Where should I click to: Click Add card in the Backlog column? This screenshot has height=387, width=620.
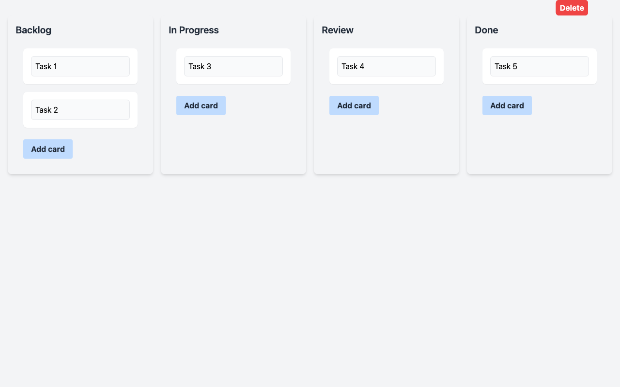pos(47,149)
